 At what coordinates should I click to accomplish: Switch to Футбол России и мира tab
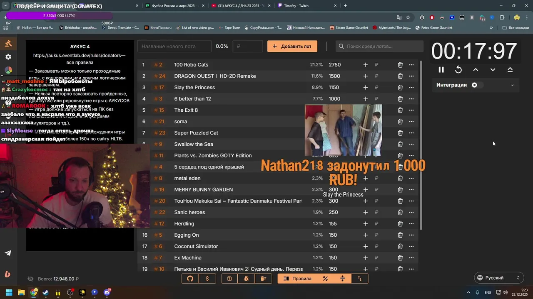174,6
